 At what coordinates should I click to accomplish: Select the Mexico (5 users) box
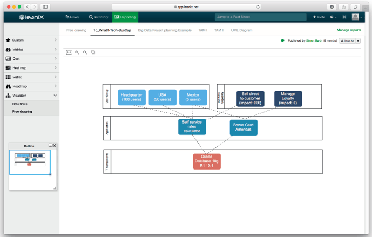[x=193, y=97]
